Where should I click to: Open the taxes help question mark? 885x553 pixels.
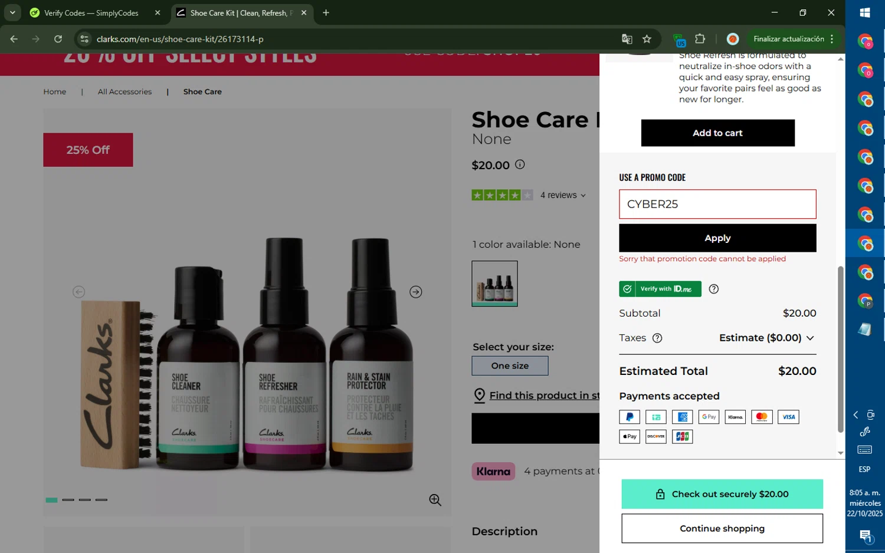tap(657, 338)
